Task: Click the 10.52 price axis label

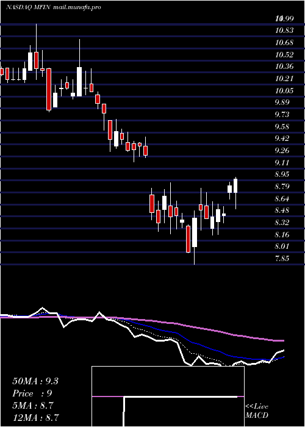Action: tap(284, 55)
